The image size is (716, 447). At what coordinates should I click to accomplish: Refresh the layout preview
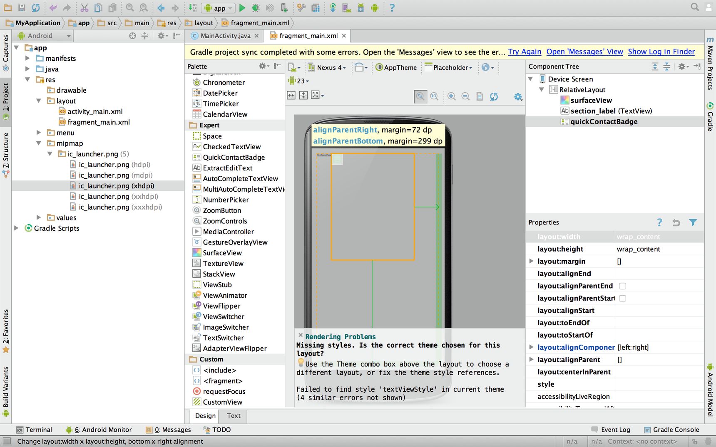(494, 96)
